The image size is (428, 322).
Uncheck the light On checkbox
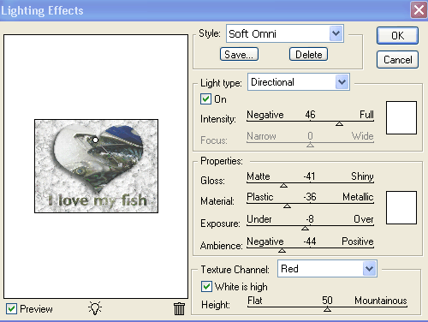pyautogui.click(x=205, y=99)
